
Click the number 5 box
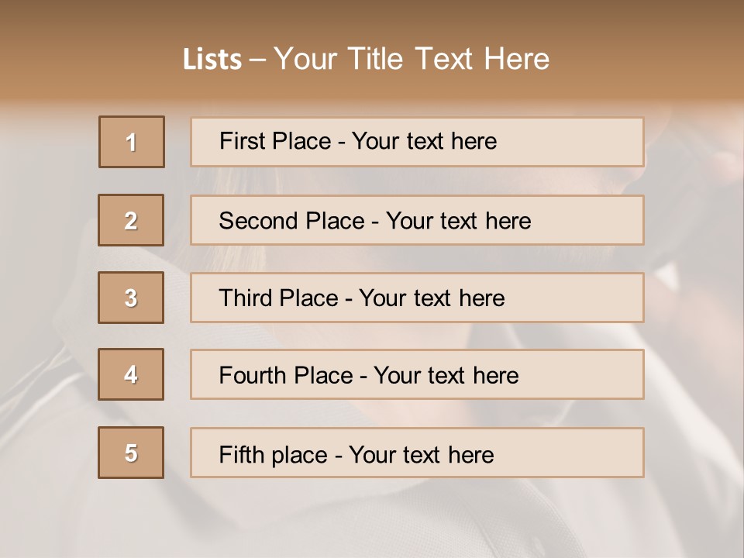coord(131,453)
